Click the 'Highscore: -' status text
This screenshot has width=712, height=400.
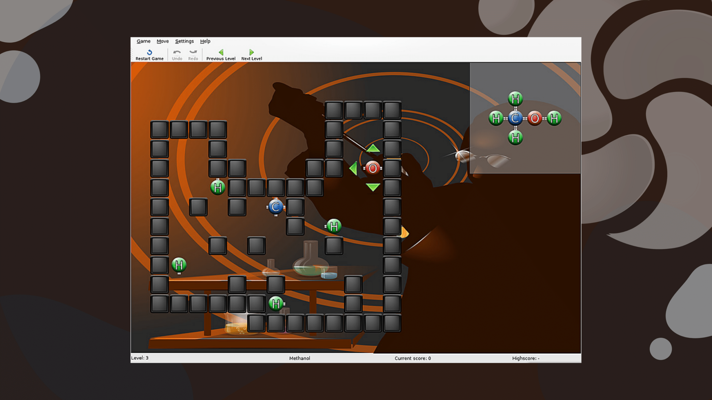(526, 358)
